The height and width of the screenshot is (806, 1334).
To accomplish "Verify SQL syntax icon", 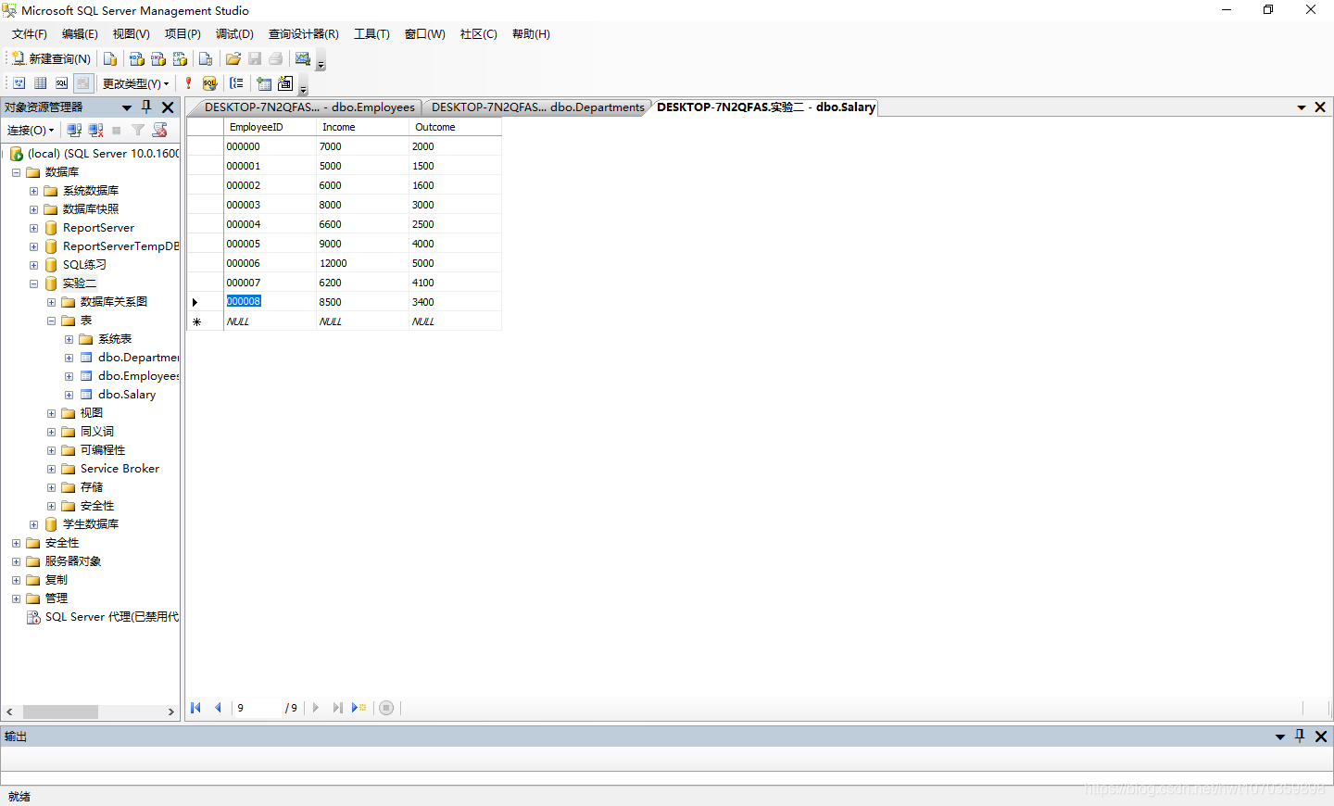I will 210,83.
